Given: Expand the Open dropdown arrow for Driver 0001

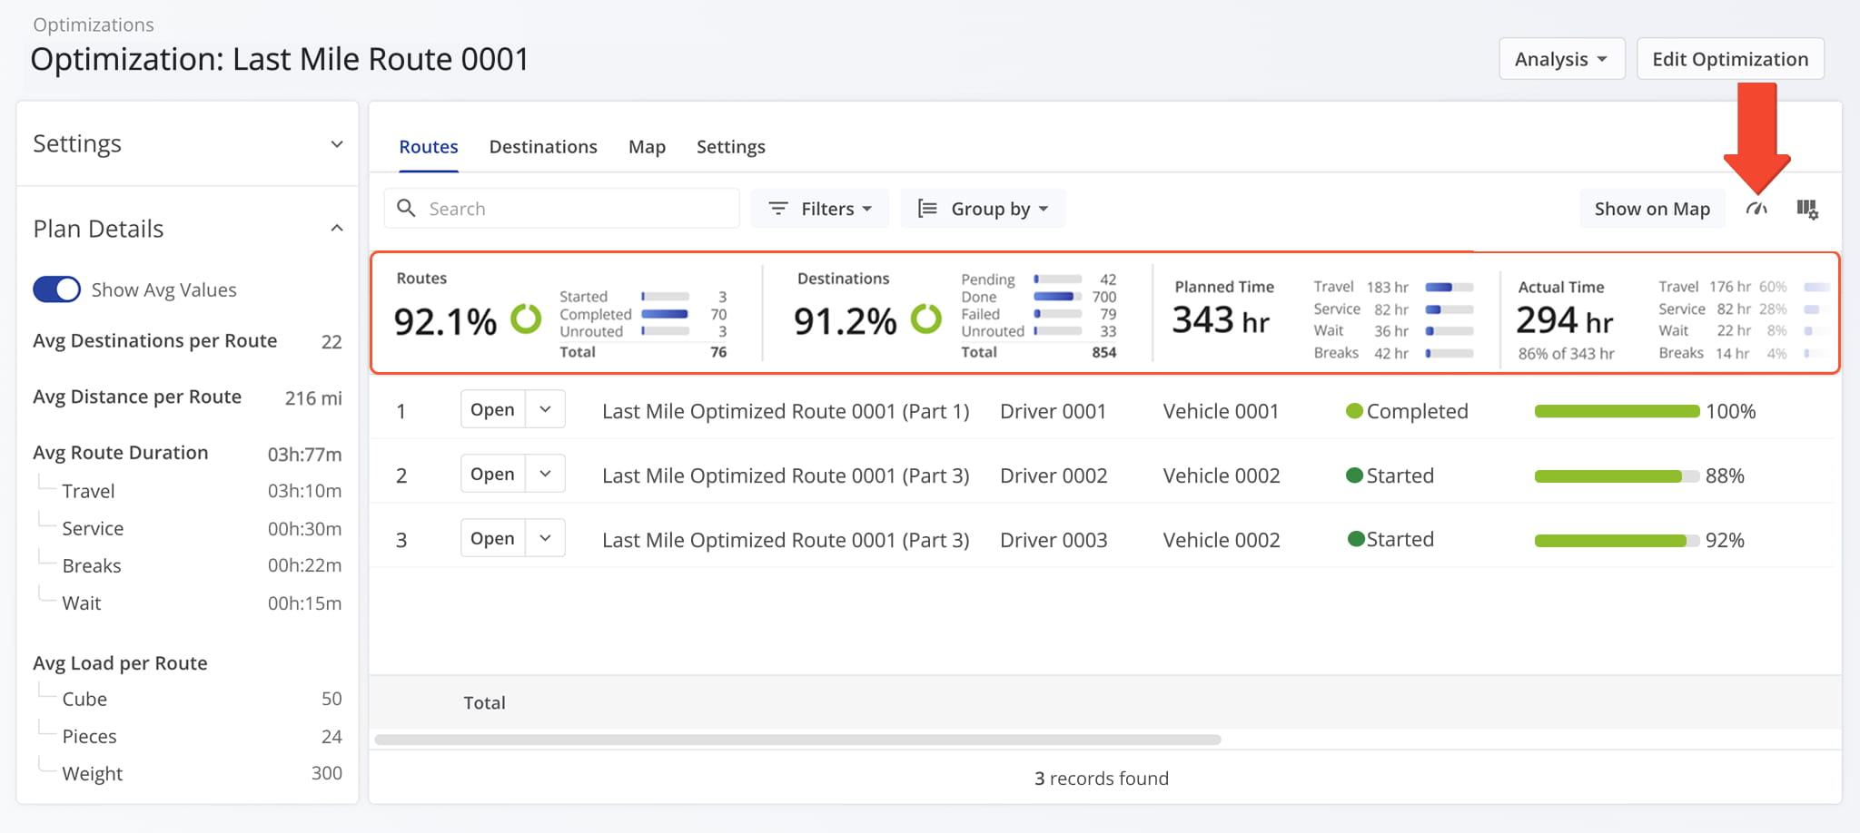Looking at the screenshot, I should (545, 409).
